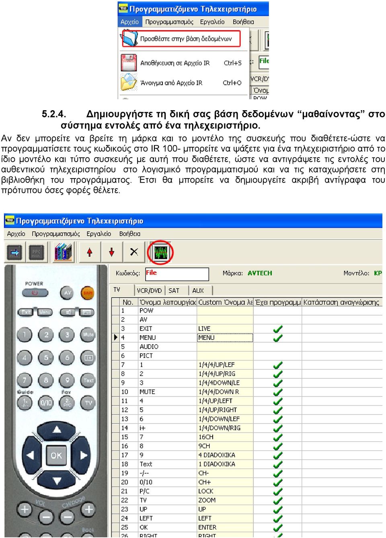This screenshot has width=386, height=538.
Task: Click the custom name cell containing MENU
Action: [225, 338]
